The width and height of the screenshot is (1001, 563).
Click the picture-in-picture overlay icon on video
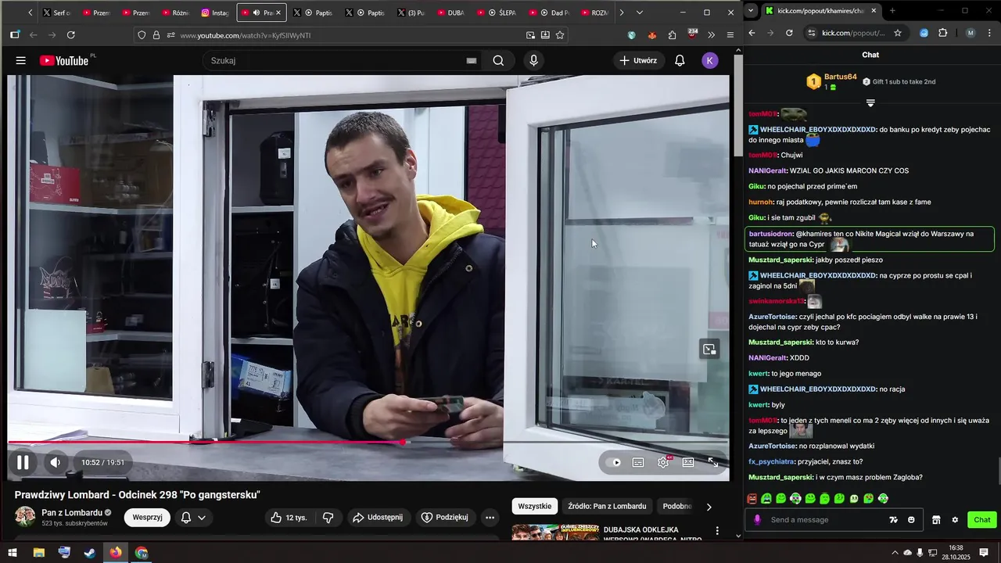pyautogui.click(x=709, y=350)
